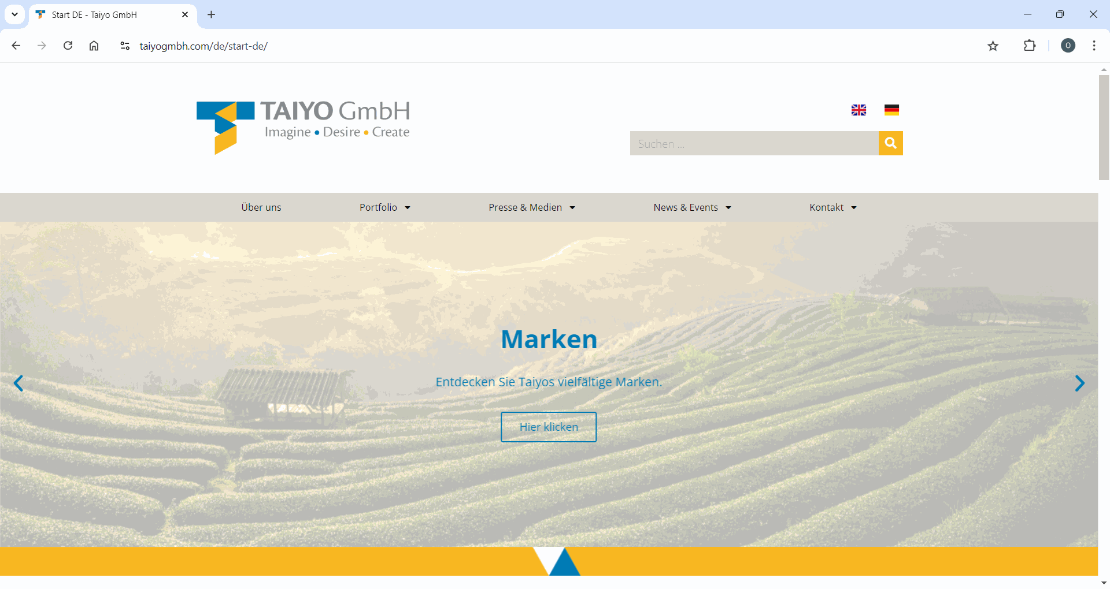This screenshot has height=589, width=1110.
Task: Open the News & Events menu item
Action: (686, 207)
